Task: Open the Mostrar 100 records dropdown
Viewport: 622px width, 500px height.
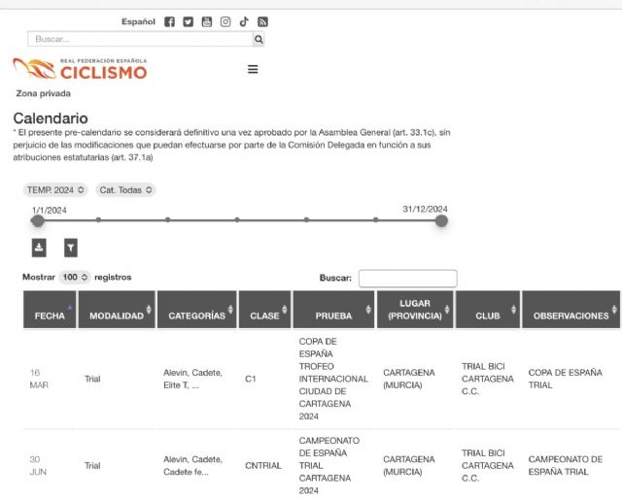Action: pyautogui.click(x=75, y=277)
